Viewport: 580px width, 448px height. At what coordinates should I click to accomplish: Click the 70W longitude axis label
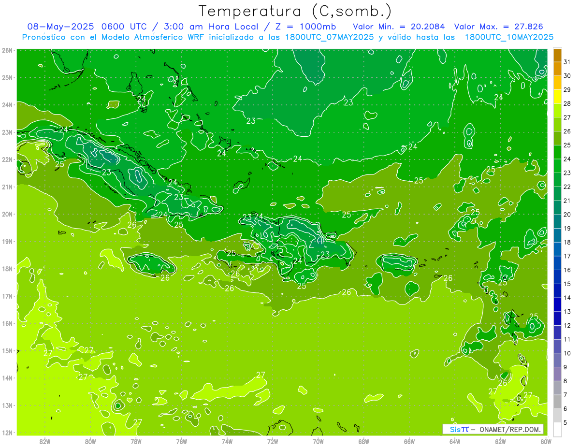click(x=318, y=441)
